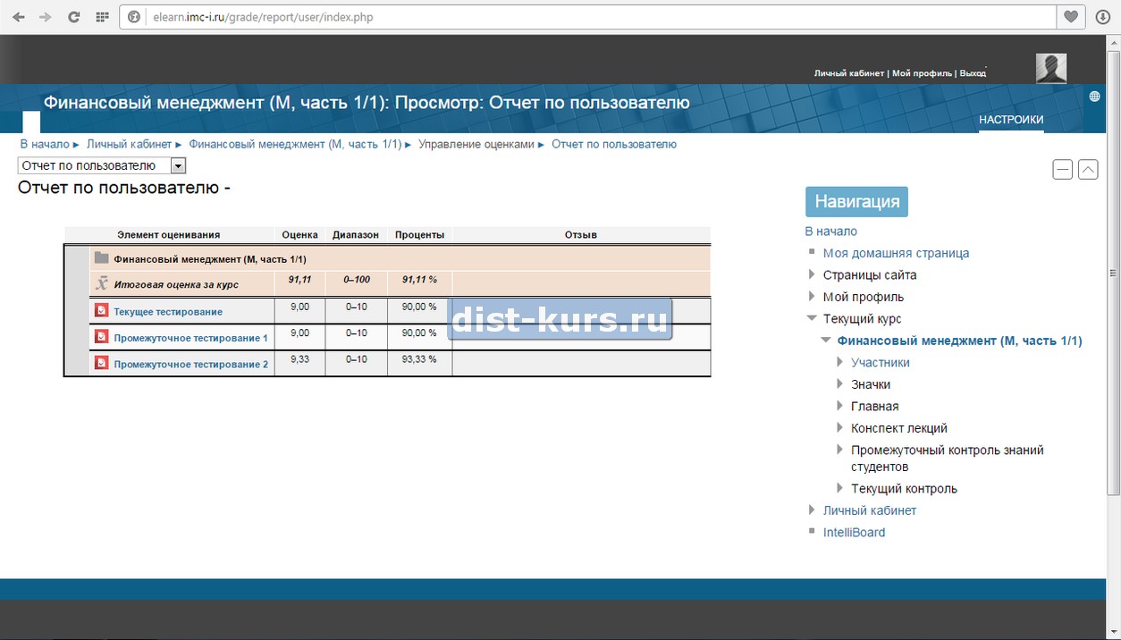Image resolution: width=1121 pixels, height=640 pixels.
Task: Click the Элемент оценивания column header
Action: click(168, 235)
